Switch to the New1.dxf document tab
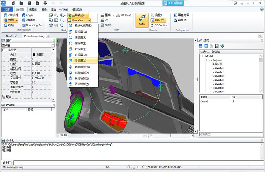The height and width of the screenshot is (172, 265). pos(11,36)
